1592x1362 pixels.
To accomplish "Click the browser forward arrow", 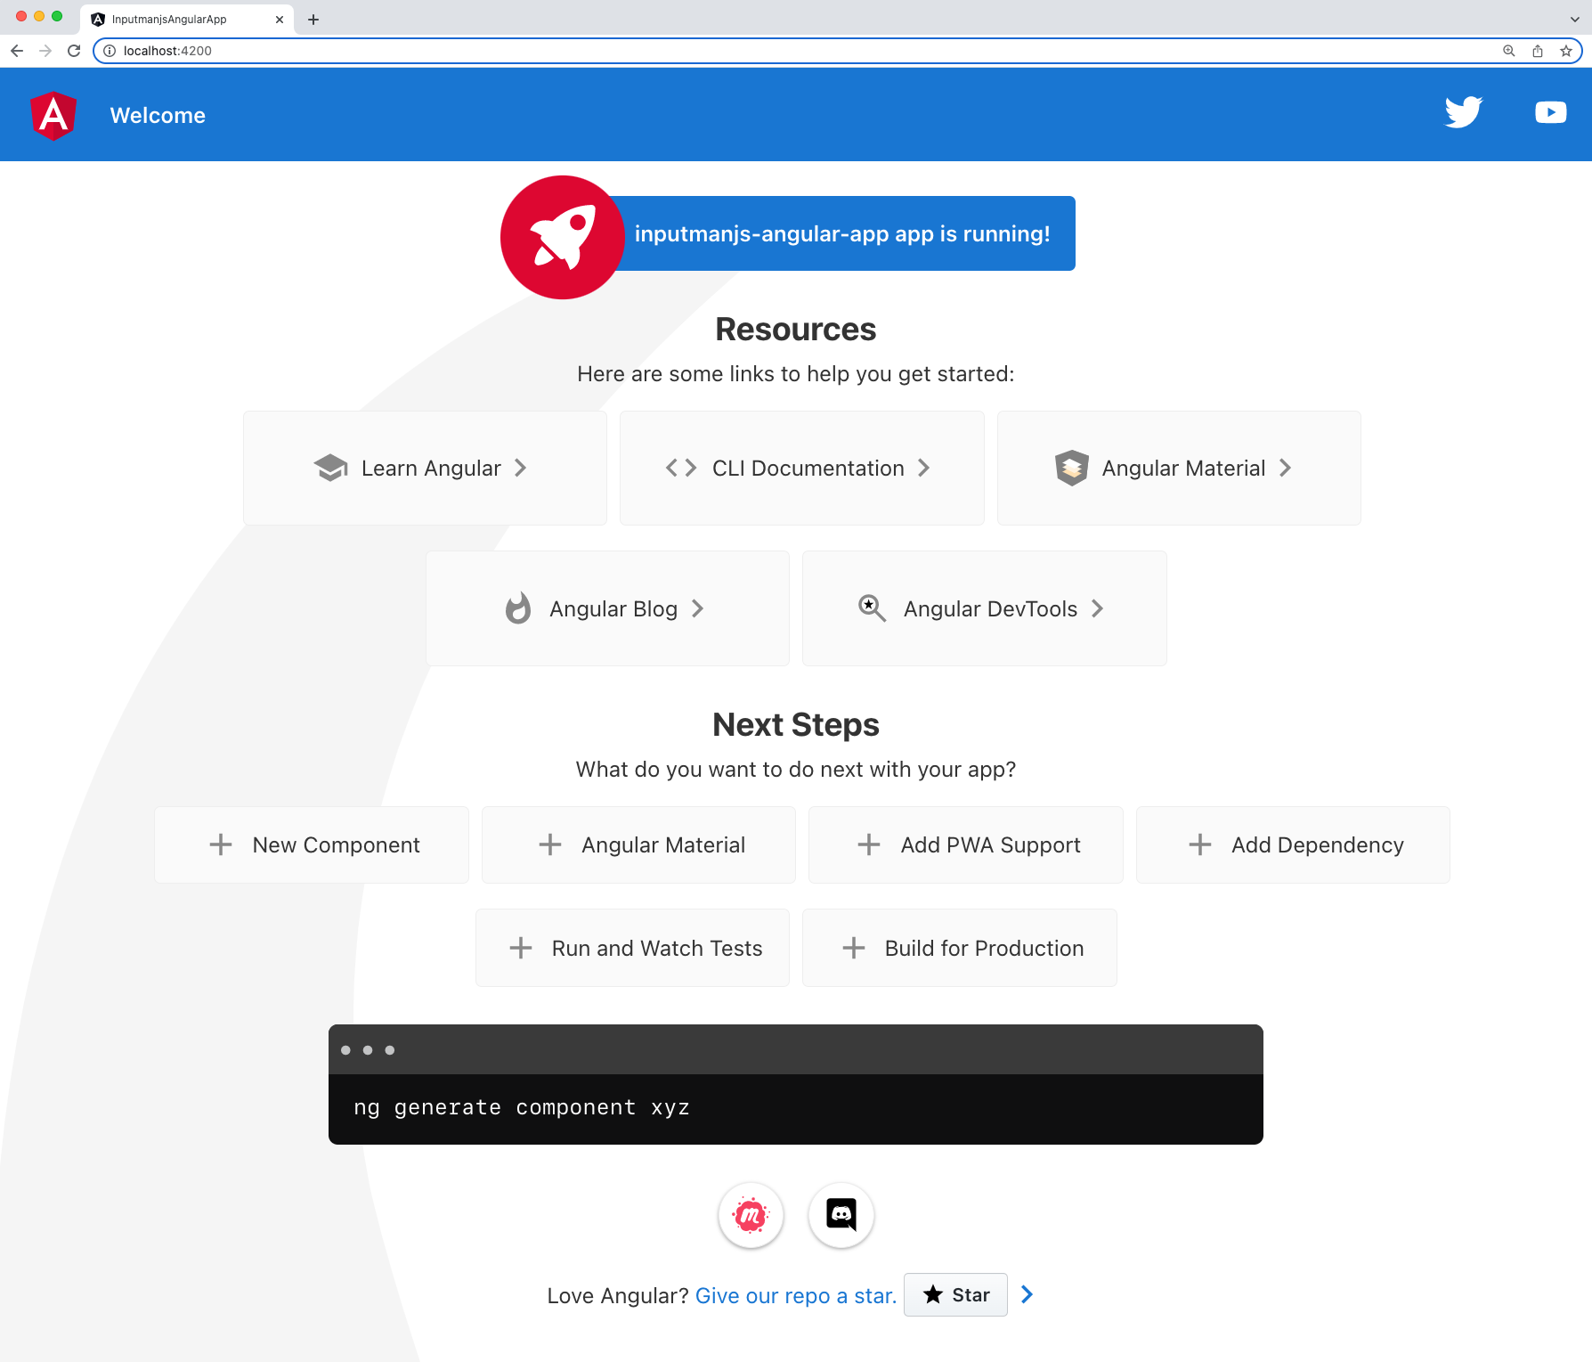I will tap(45, 51).
